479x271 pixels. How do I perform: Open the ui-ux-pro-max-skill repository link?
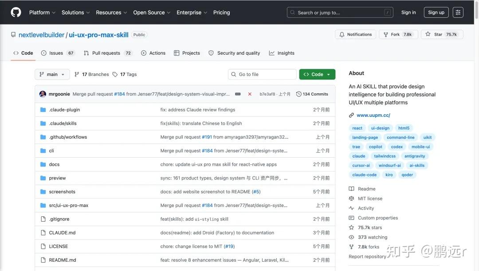98,35
